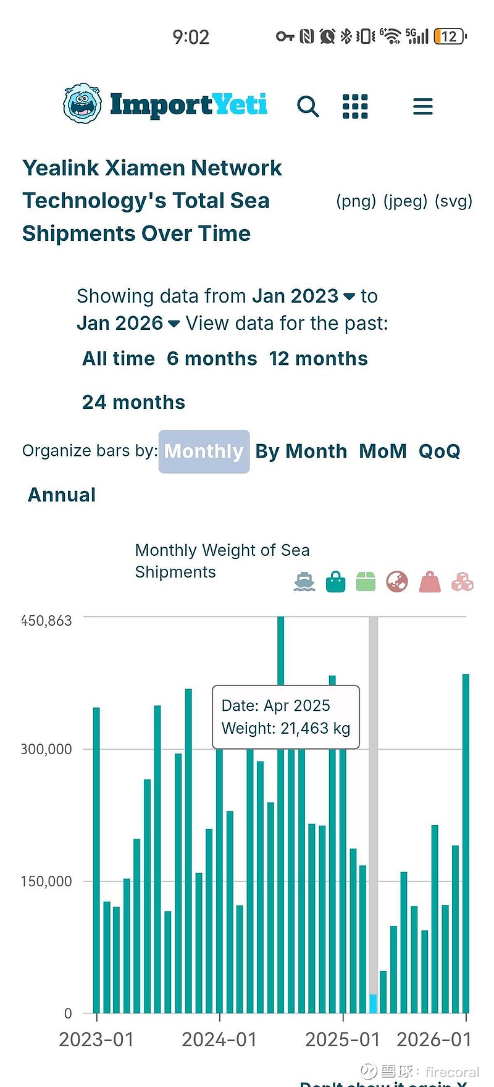Select the pink stacked cubes chart icon

click(462, 582)
